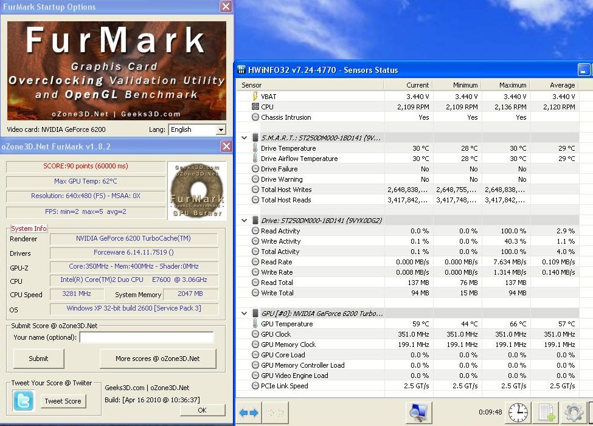
Task: Click the blue navigation arrows icon
Action: [x=248, y=412]
